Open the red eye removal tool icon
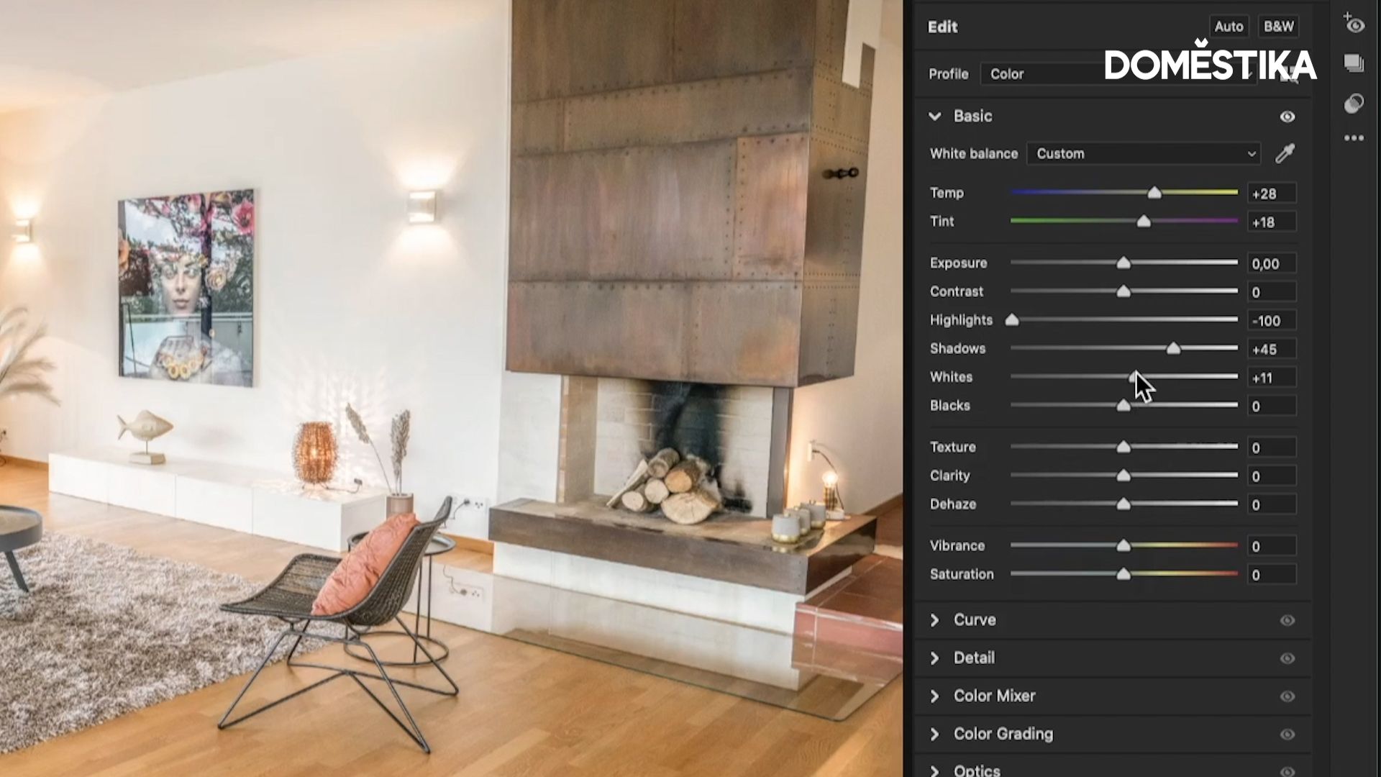Screen dimensions: 1381x777 point(1354,24)
